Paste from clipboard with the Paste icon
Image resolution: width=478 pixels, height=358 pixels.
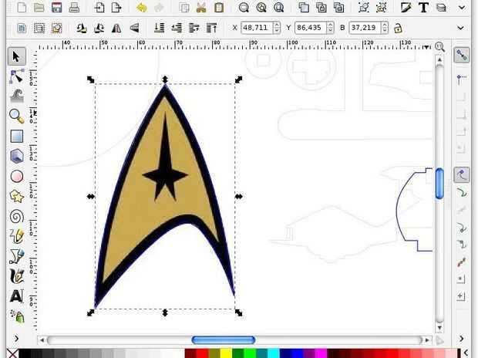(x=219, y=7)
